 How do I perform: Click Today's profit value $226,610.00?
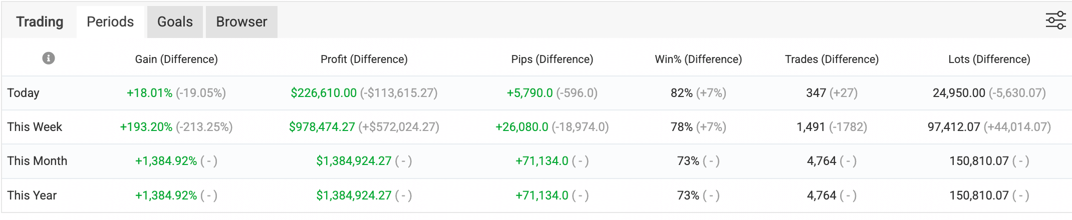[x=324, y=93]
